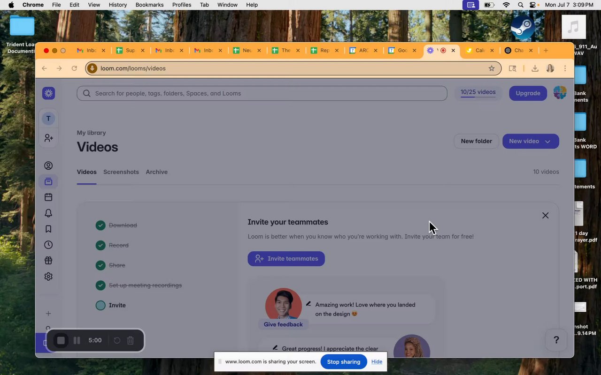Select the Invite checklist circle

tap(100, 305)
